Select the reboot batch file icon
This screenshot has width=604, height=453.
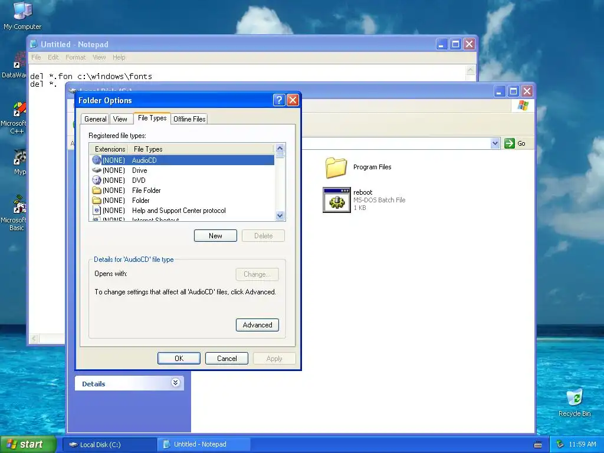point(337,200)
